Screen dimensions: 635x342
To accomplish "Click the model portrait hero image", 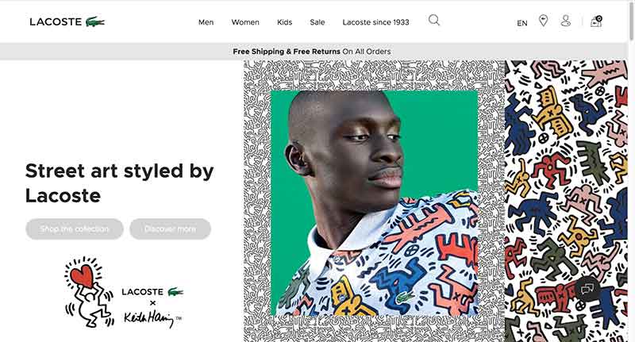I will 374,203.
